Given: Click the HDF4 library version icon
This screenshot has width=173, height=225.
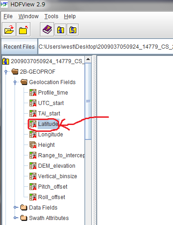Looking at the screenshot, I should [60, 30].
